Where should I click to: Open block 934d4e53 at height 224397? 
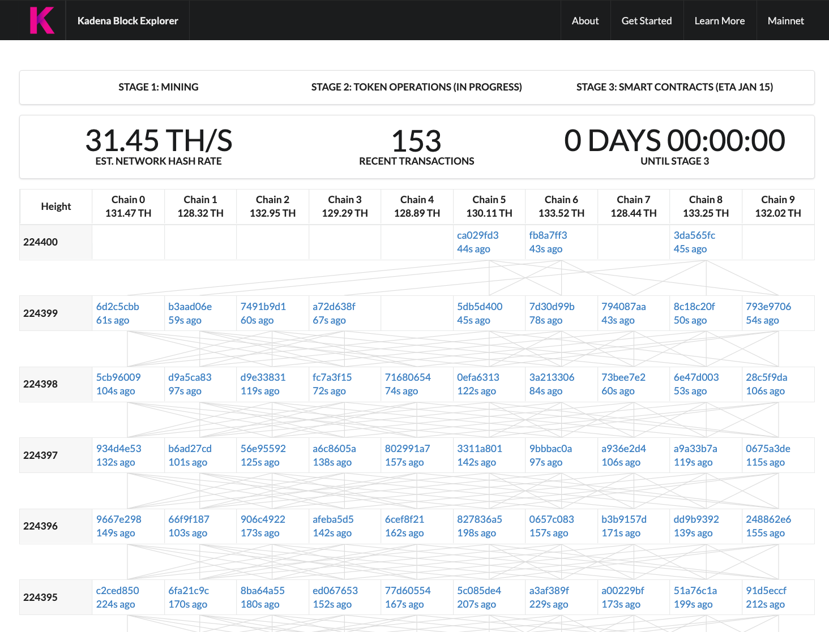119,449
